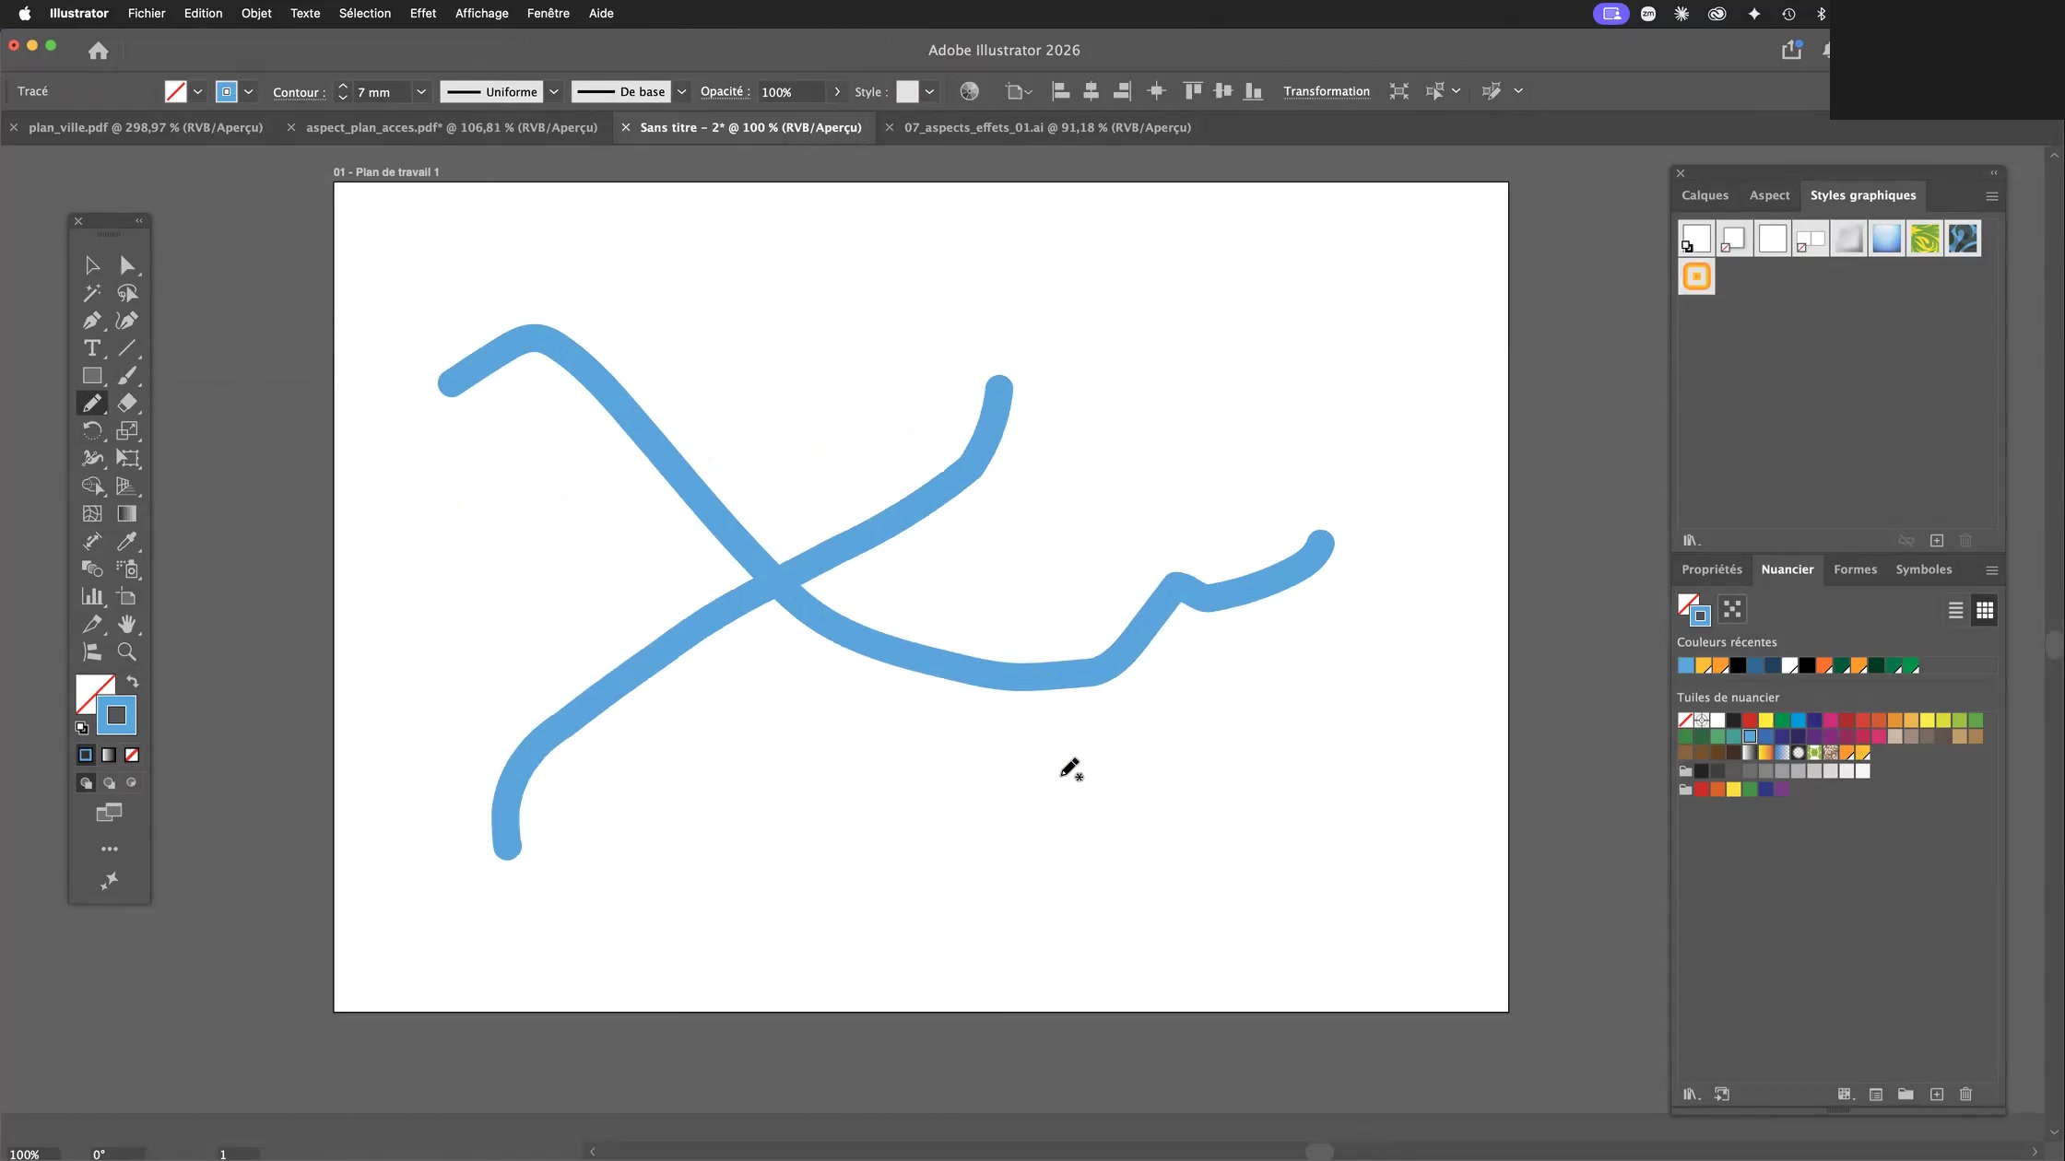The height and width of the screenshot is (1161, 2065).
Task: Select the Rotate tool
Action: [92, 430]
